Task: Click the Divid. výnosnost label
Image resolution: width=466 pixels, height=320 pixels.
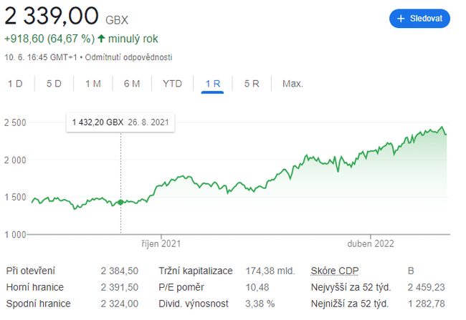Action: pyautogui.click(x=194, y=304)
